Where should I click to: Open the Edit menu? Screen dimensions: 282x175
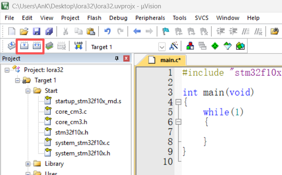click(x=27, y=18)
